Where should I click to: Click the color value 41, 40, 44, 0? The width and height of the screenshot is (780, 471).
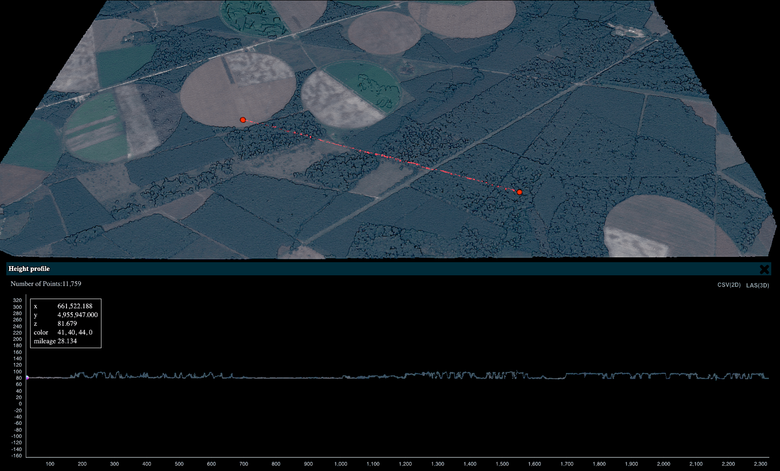coord(75,332)
